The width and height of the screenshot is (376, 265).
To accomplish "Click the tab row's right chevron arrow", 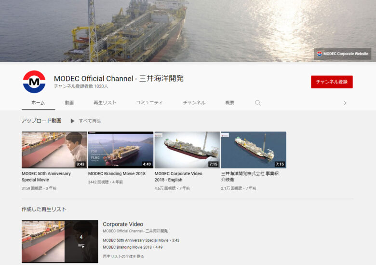I will point(345,103).
